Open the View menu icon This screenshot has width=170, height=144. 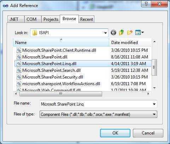tap(138, 32)
